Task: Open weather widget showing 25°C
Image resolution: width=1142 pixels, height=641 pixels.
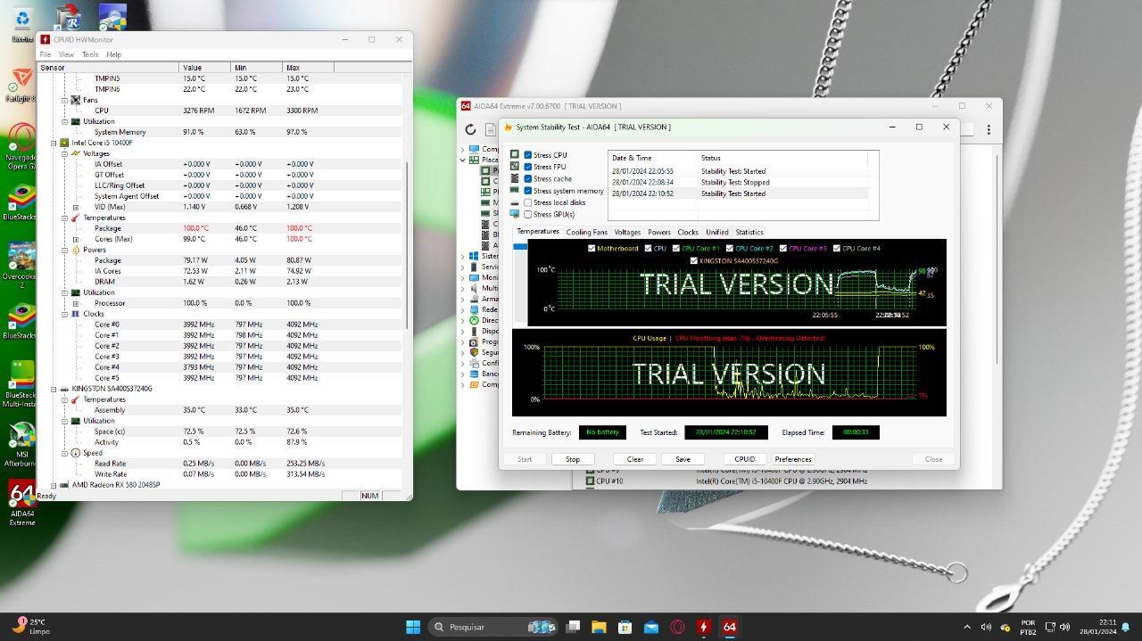Action: pos(32,626)
